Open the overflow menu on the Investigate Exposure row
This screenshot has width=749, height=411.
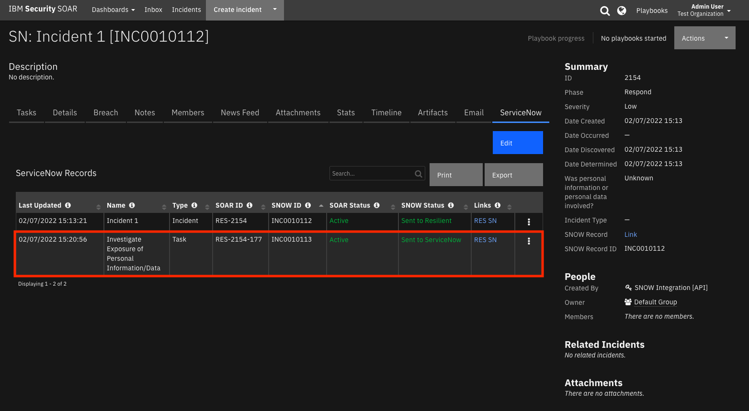point(529,241)
